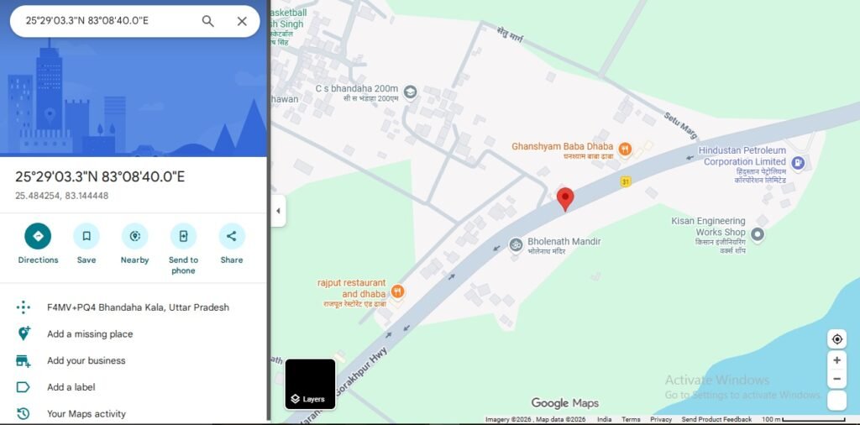Open Nearby places search
This screenshot has height=425, width=860.
coord(135,236)
